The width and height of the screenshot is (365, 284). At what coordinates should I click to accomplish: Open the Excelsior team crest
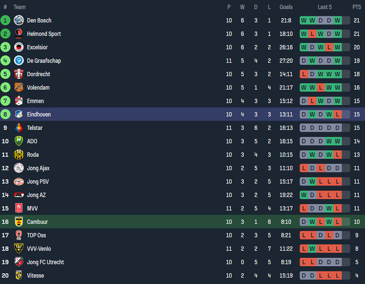tap(19, 47)
